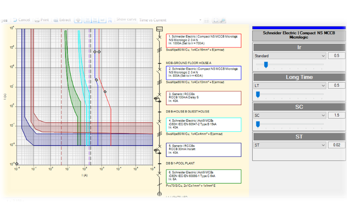Viewport: 347px width, 215px height.
Task: Select device 3 RCCB 100mA Delay S box
Action: (x=204, y=98)
